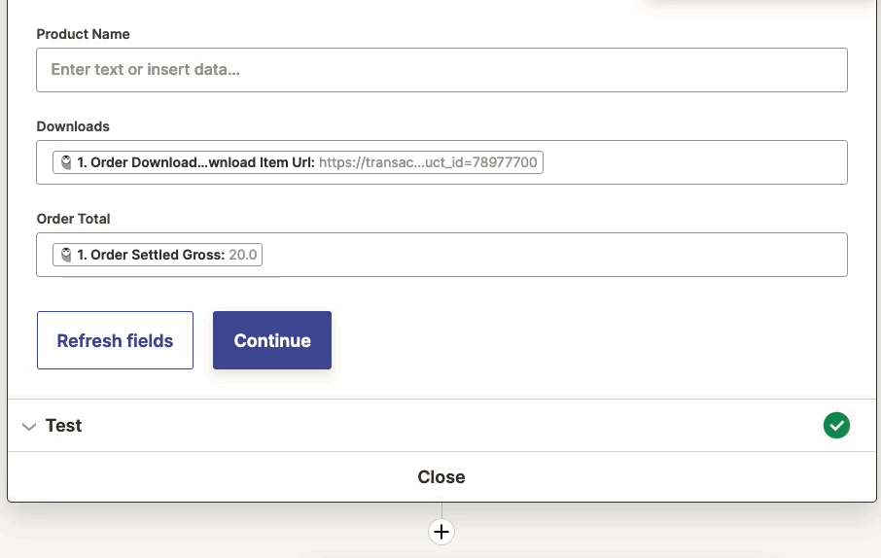Click the plus icon to add a step
The image size is (881, 558).
[441, 532]
